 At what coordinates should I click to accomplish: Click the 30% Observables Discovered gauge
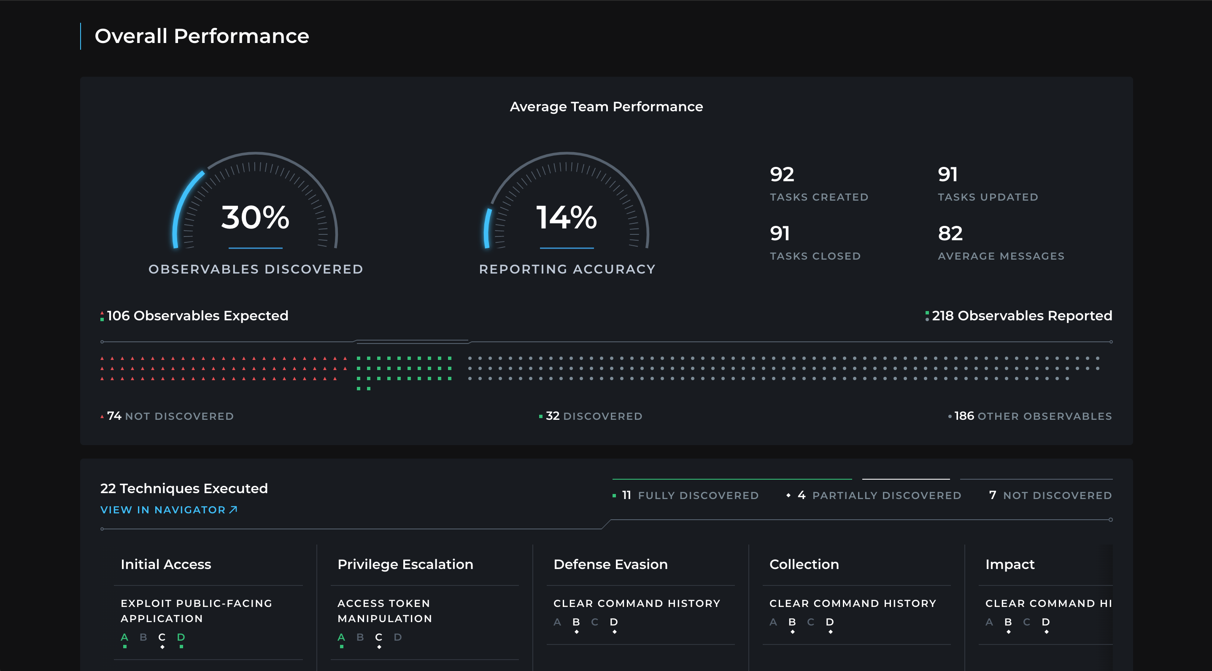(x=256, y=217)
